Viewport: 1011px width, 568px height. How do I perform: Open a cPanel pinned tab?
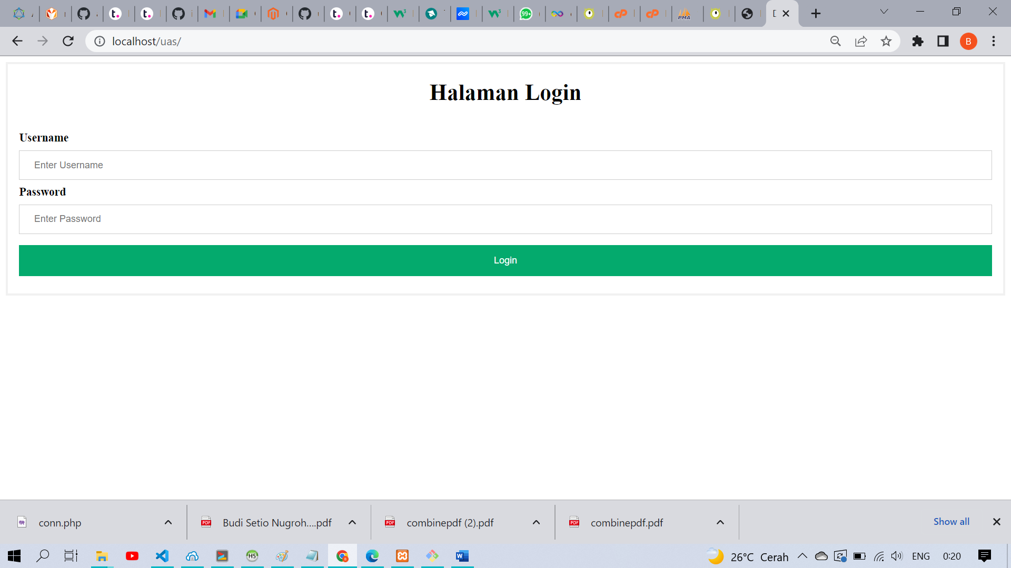coord(623,13)
